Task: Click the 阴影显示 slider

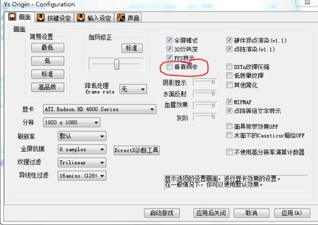Action: pos(205,82)
